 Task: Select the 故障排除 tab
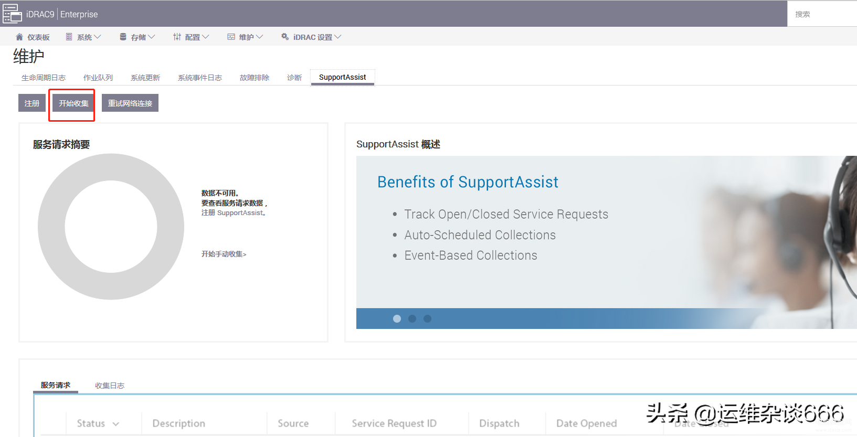point(255,78)
